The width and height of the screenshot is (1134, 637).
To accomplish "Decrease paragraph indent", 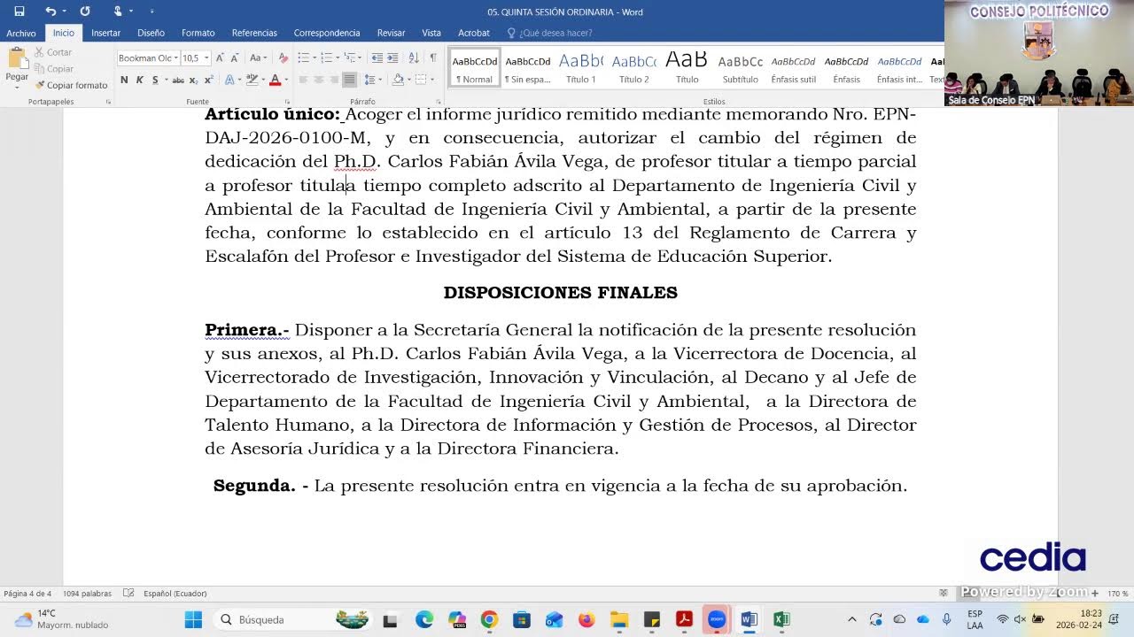I will tap(377, 58).
